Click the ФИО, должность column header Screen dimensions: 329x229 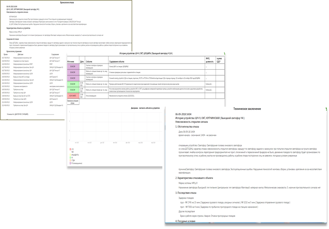coord(210,60)
